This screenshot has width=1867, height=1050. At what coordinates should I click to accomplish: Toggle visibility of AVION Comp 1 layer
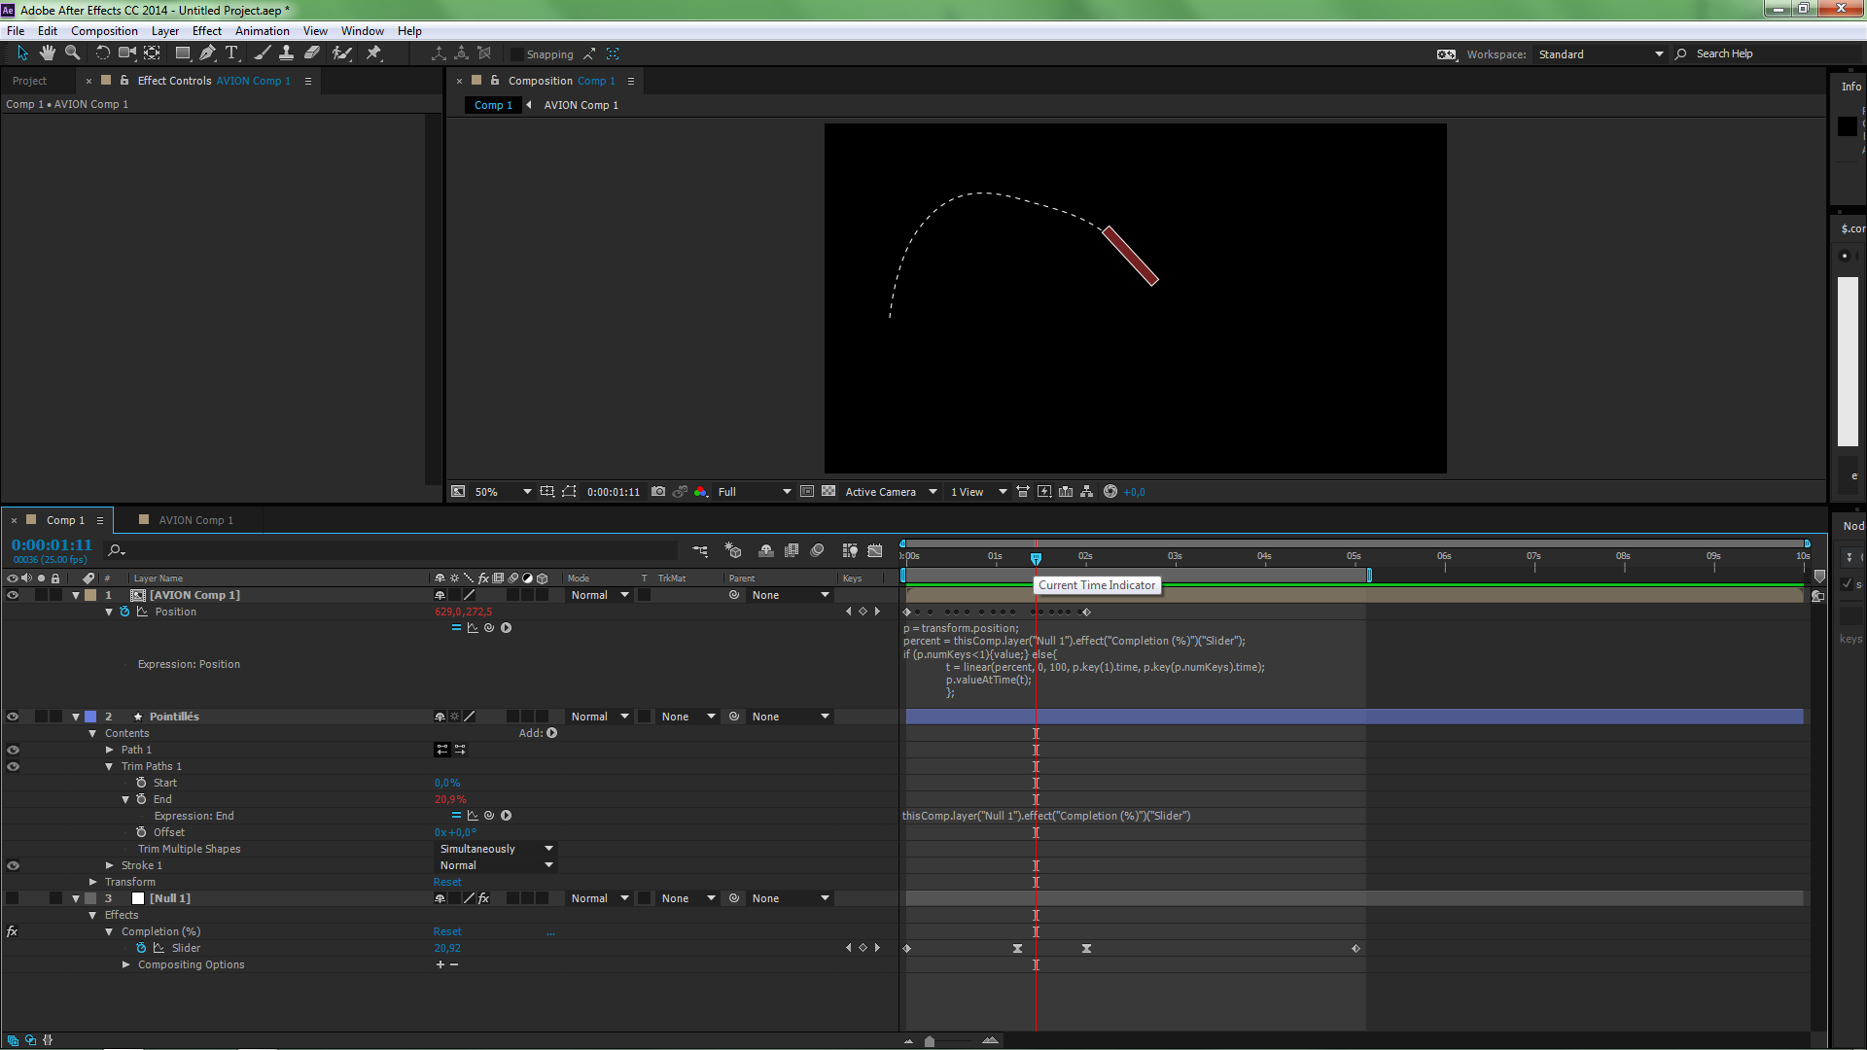pyautogui.click(x=15, y=594)
